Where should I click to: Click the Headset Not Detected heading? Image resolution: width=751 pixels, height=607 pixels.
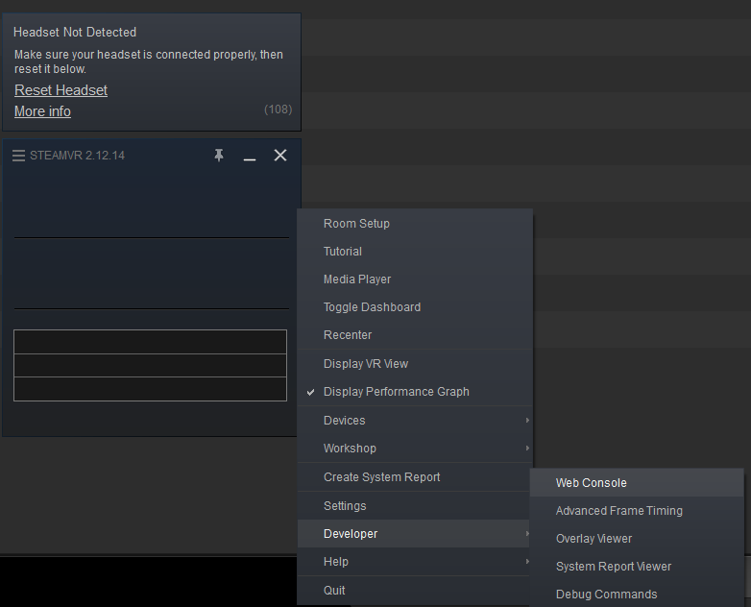(x=75, y=32)
